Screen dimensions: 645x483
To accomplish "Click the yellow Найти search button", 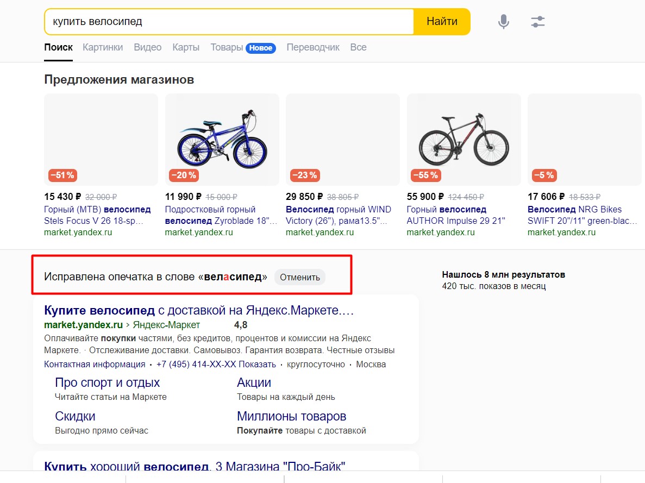I will 442,21.
